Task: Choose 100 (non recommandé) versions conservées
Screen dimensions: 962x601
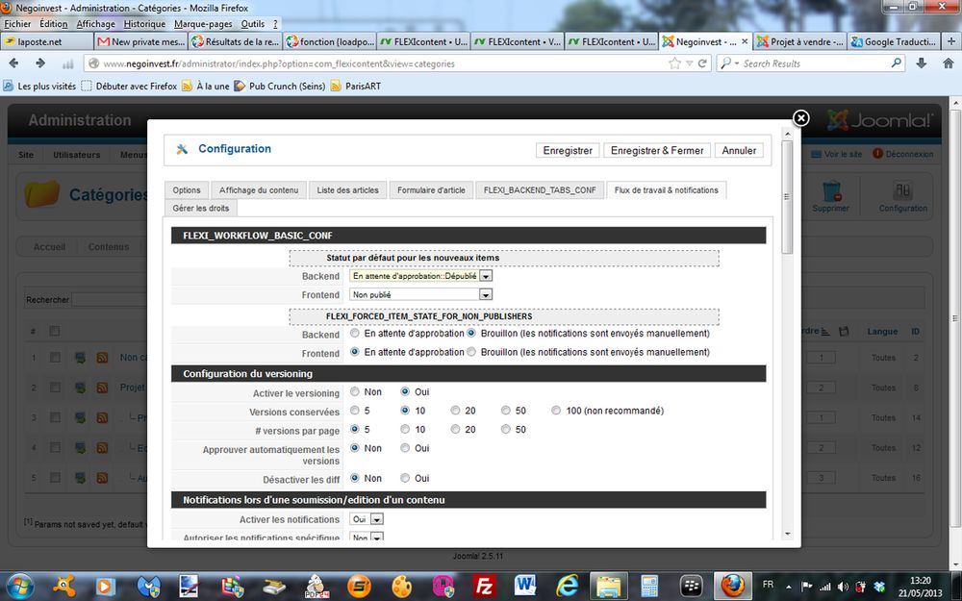Action: point(556,411)
